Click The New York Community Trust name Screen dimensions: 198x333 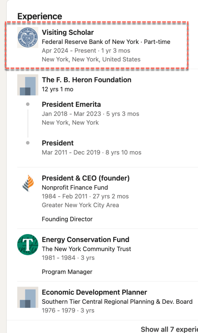[86, 249]
